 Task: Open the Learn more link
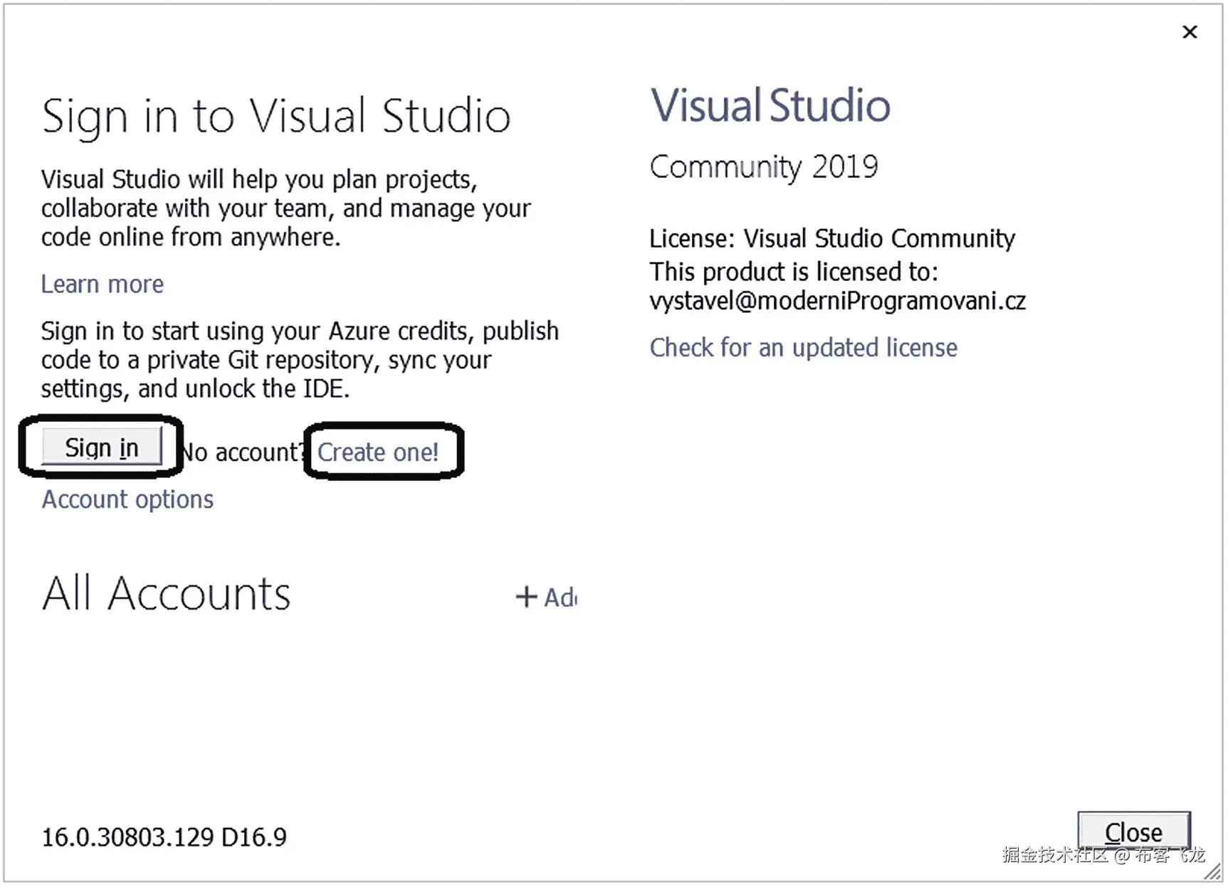[x=103, y=284]
